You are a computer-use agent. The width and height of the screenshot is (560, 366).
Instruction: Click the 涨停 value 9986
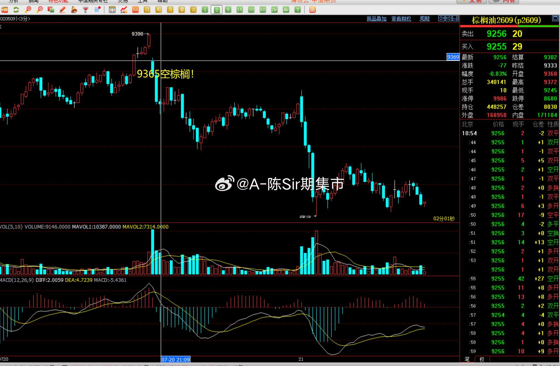(x=500, y=99)
